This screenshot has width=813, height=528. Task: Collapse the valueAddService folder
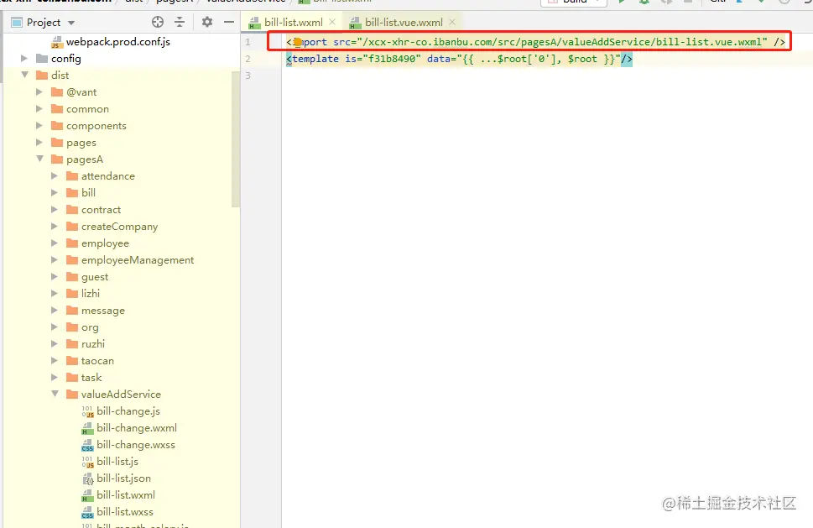(x=55, y=394)
